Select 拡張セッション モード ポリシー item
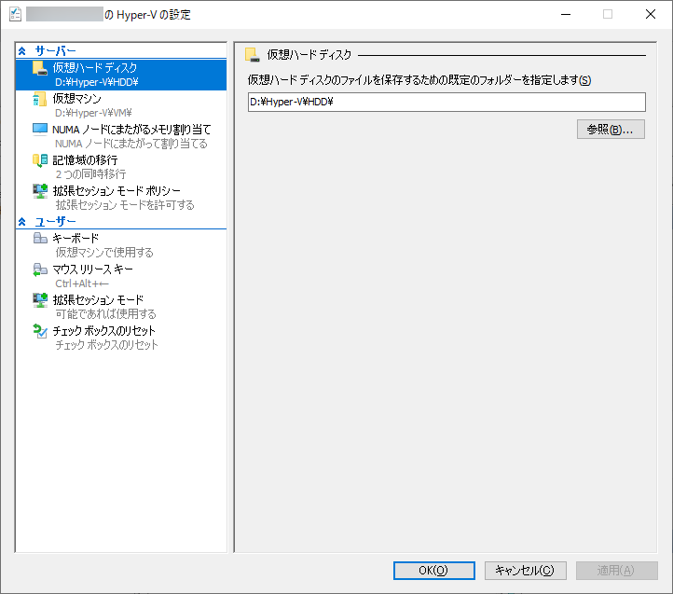 point(121,198)
